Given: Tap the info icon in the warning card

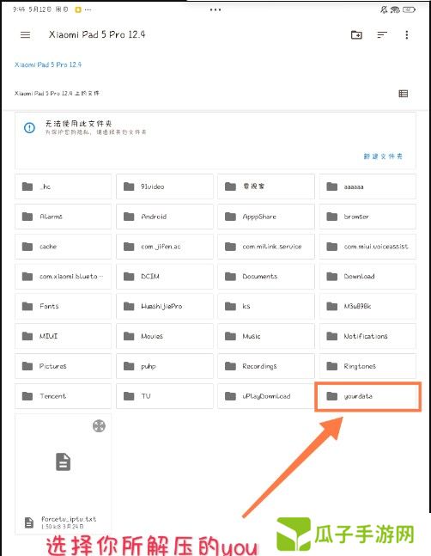Looking at the screenshot, I should click(29, 128).
